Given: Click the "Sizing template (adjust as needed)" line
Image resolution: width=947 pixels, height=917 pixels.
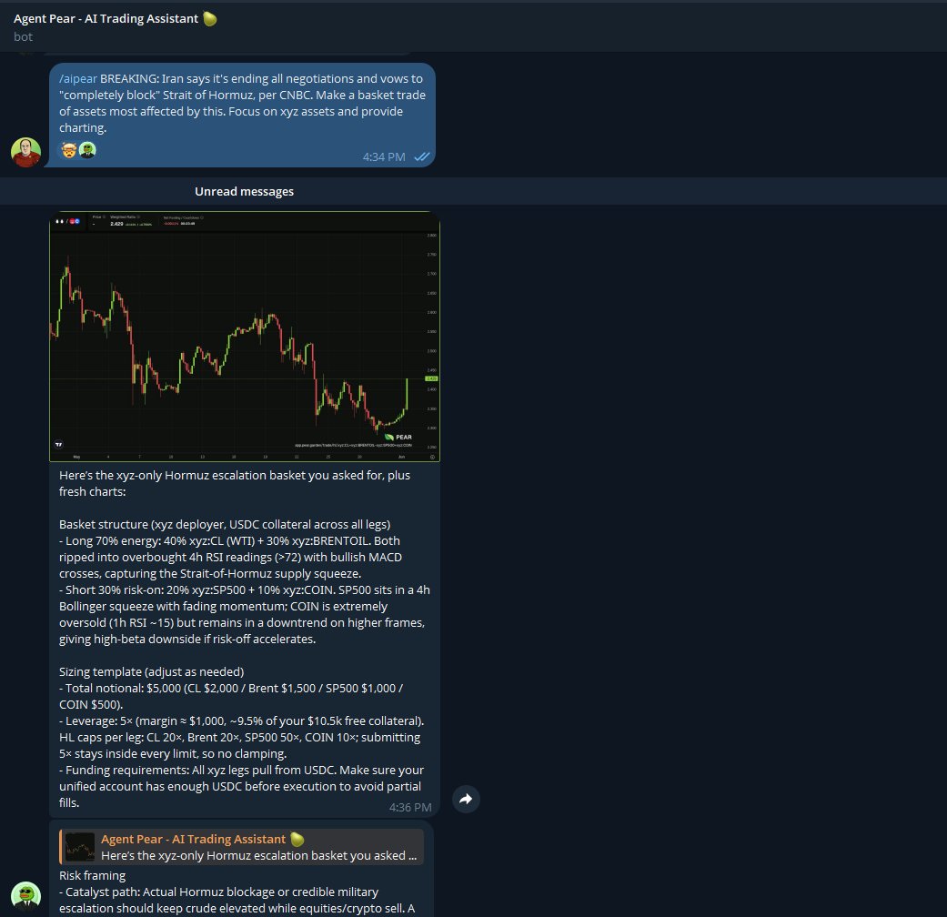Looking at the screenshot, I should pos(152,671).
